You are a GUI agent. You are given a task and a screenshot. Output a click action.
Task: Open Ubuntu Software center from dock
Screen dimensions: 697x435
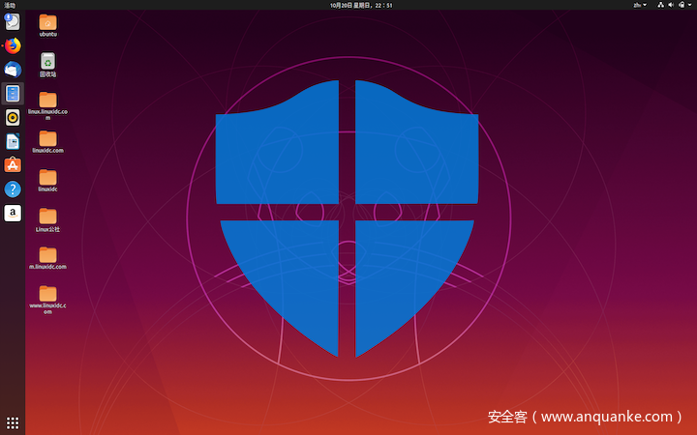13,165
